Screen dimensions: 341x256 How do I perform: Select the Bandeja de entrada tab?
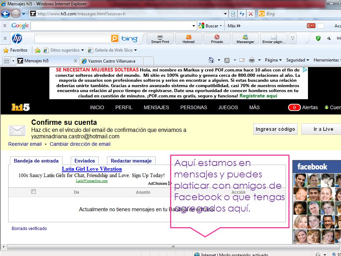coord(36,161)
